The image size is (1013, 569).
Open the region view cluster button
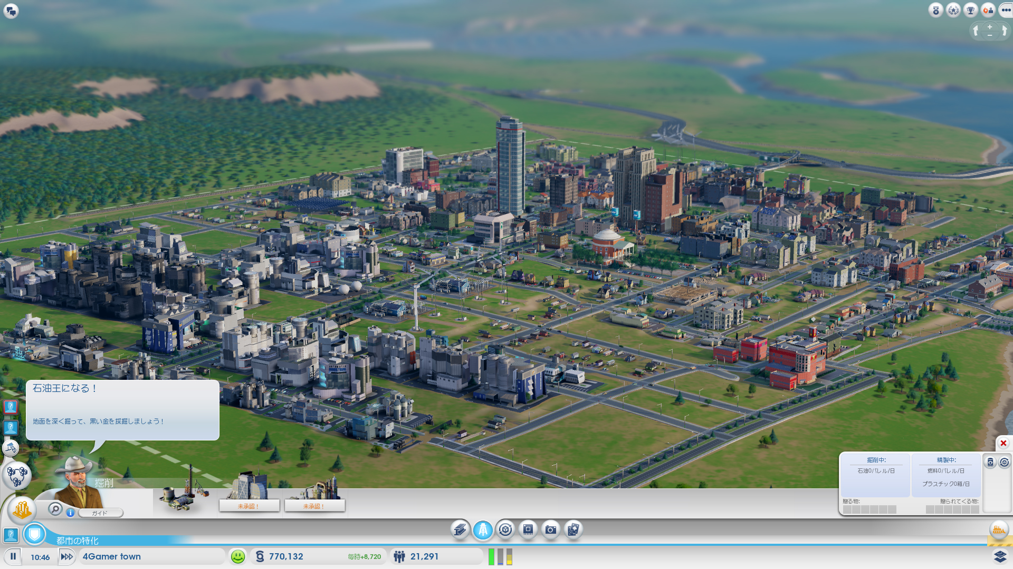coord(17,476)
